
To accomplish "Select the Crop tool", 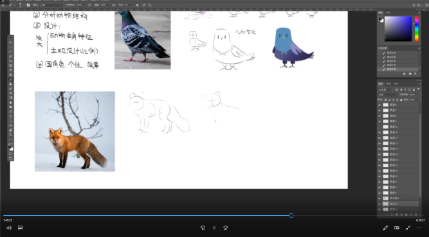I will point(11,61).
